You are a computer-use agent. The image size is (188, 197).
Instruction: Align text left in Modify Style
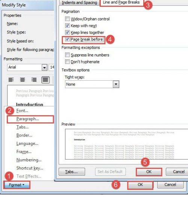pyautogui.click(x=11, y=80)
